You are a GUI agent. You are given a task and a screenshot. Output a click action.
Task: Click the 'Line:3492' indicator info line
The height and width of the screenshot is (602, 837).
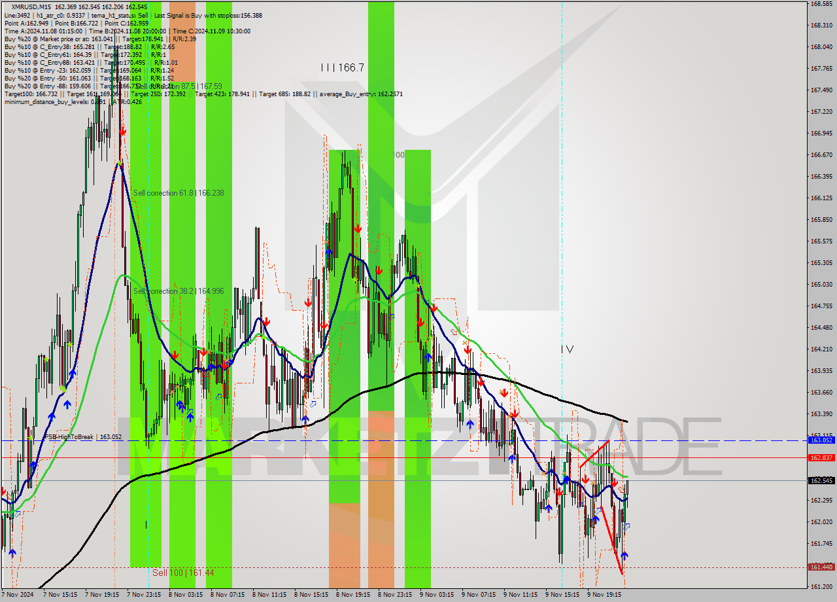point(133,15)
